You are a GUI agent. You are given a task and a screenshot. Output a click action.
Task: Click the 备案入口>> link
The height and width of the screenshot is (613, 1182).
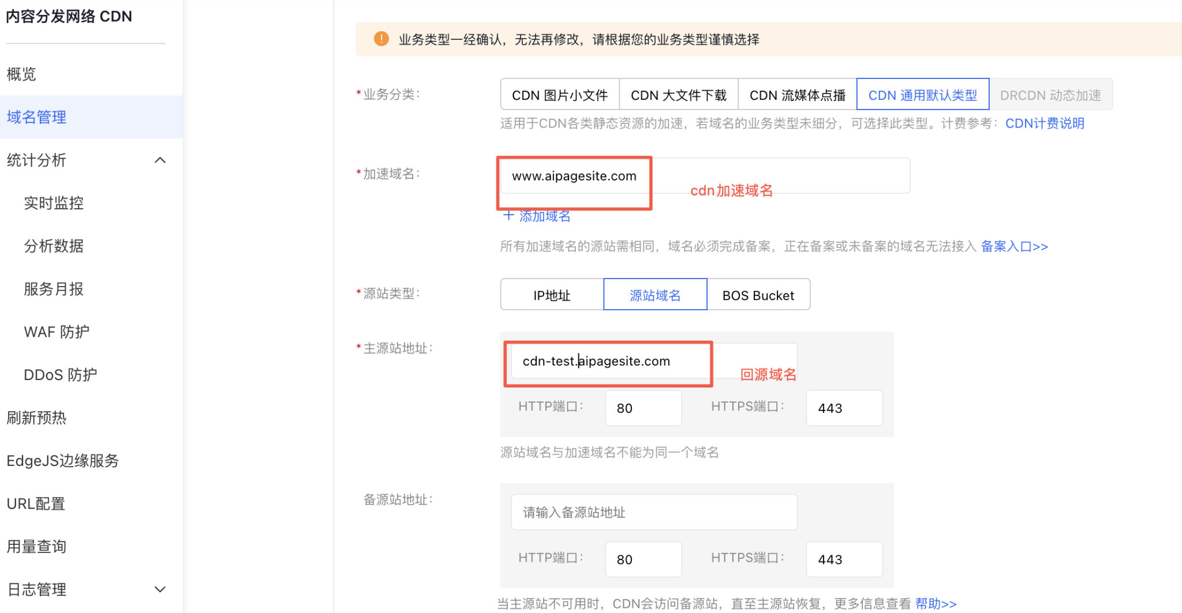(x=1014, y=246)
